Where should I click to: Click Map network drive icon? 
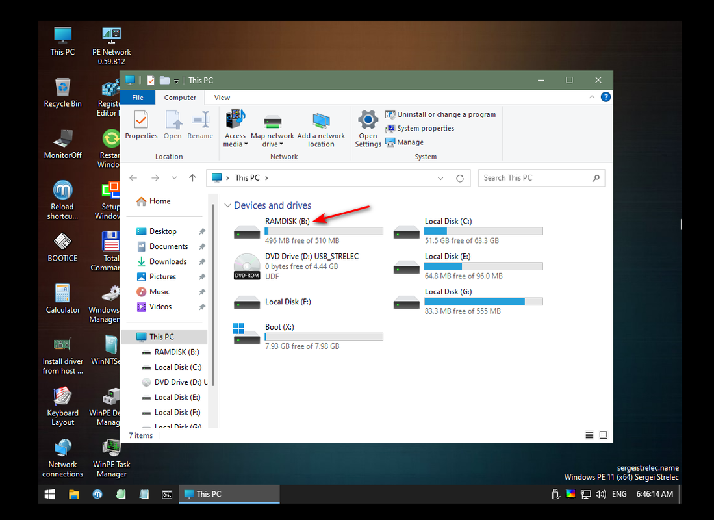tap(272, 122)
